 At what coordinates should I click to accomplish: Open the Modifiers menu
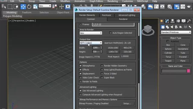(65, 1)
